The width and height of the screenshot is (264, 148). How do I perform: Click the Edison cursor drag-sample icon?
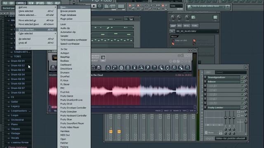(181, 67)
